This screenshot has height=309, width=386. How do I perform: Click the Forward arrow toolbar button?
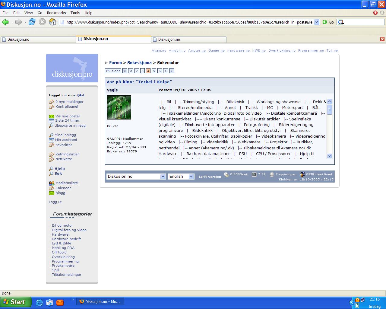click(x=19, y=22)
